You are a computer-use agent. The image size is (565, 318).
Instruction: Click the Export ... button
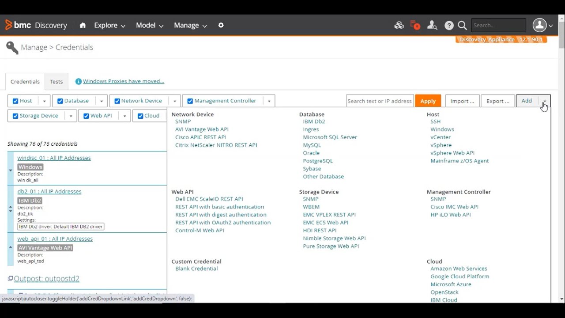pyautogui.click(x=498, y=101)
